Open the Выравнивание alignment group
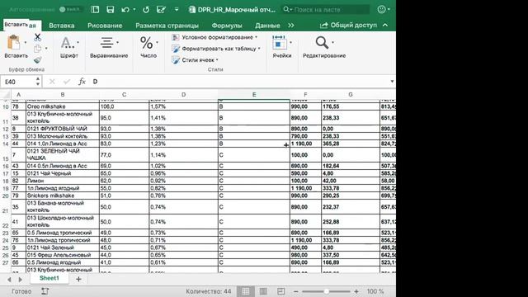 point(109,47)
